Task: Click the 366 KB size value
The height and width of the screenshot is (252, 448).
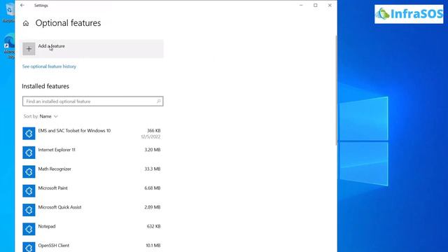Action: [154, 131]
